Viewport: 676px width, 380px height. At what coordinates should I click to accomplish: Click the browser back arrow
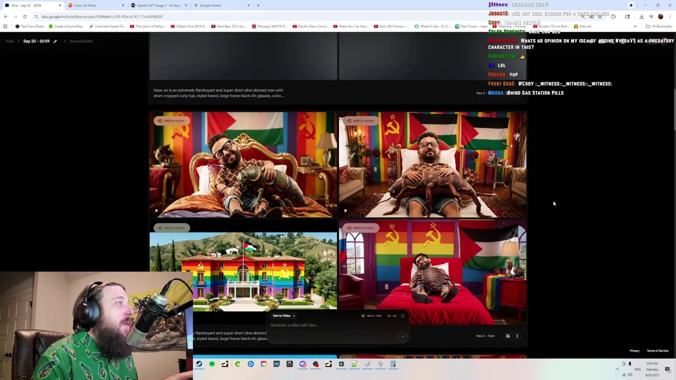6,16
